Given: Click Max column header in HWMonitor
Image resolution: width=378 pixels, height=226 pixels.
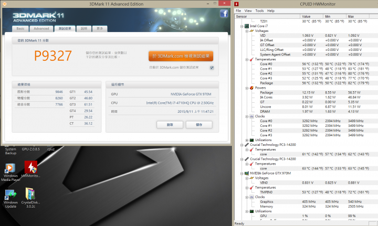Looking at the screenshot, I should (358, 16).
